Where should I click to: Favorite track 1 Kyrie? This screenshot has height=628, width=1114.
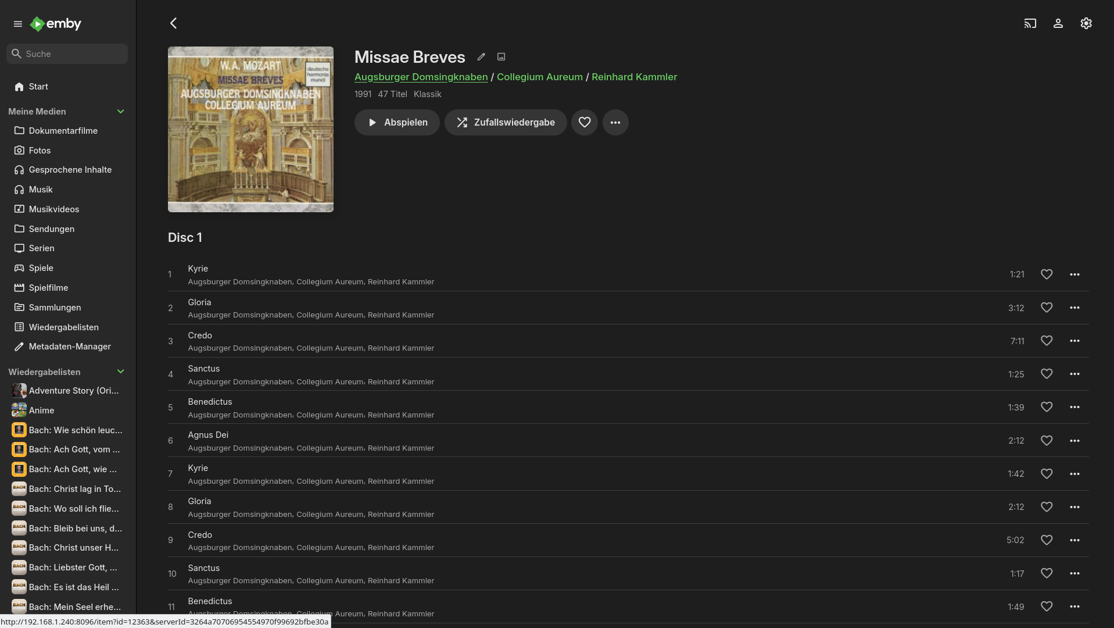1047,274
